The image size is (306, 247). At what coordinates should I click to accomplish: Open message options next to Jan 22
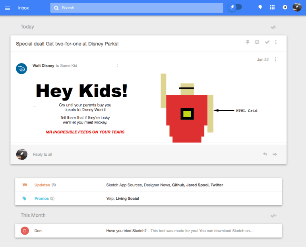[x=275, y=59]
